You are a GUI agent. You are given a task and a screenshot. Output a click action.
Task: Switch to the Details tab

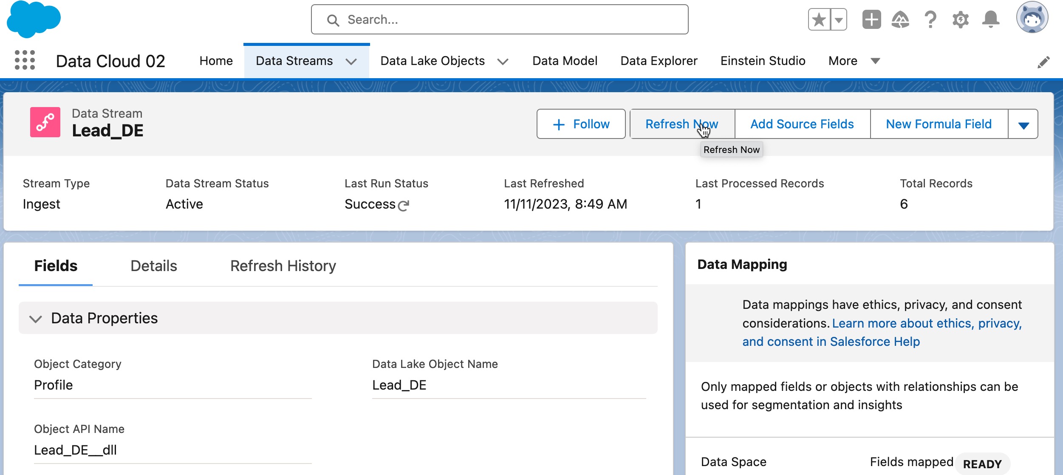[x=154, y=266]
